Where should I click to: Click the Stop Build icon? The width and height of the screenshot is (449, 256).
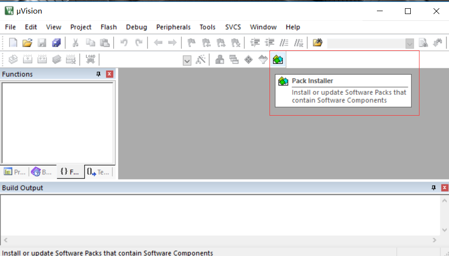(x=71, y=59)
